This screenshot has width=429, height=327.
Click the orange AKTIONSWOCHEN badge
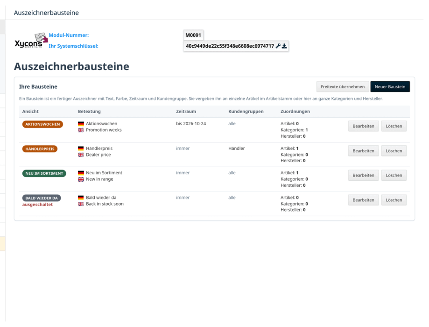coord(42,124)
